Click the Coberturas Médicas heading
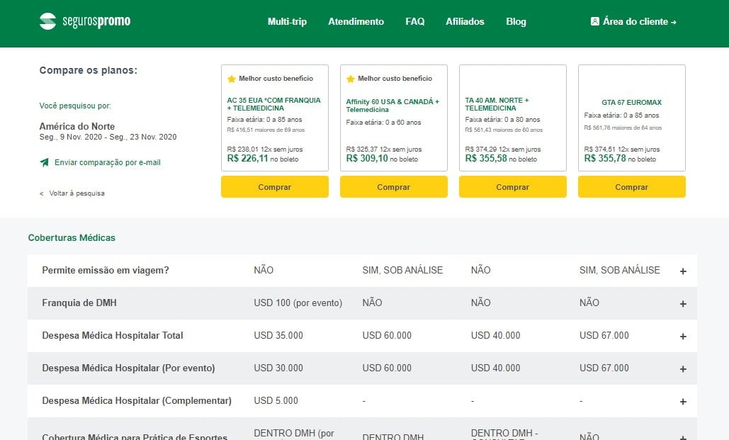729x440 pixels. coord(72,237)
